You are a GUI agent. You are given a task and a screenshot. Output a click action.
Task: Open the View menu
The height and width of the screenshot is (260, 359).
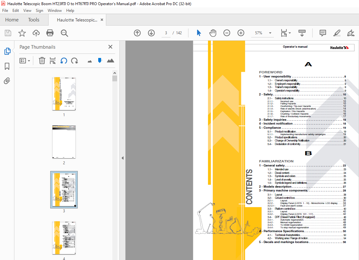coord(27,11)
